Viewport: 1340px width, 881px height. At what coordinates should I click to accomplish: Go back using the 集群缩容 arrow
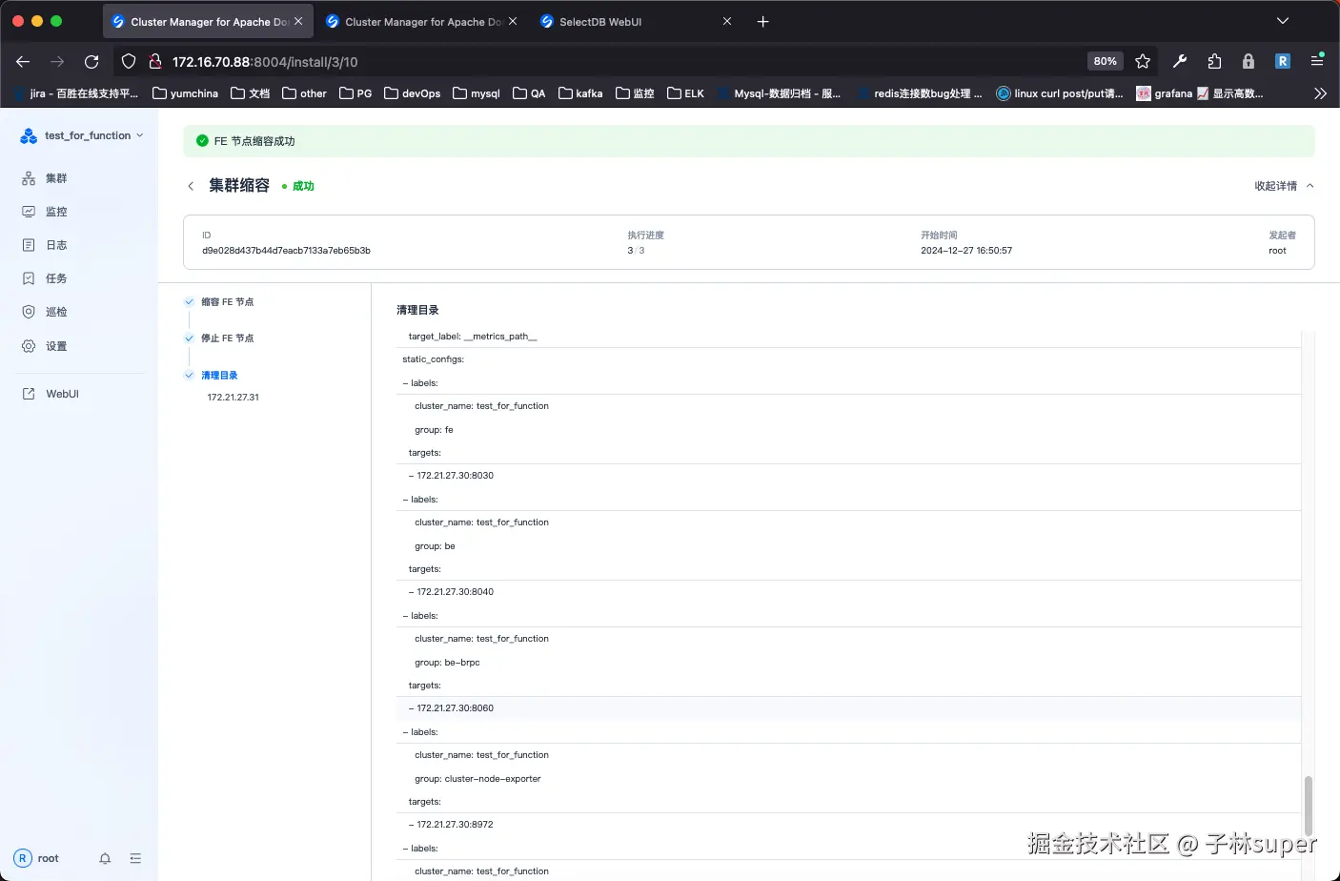(x=191, y=186)
